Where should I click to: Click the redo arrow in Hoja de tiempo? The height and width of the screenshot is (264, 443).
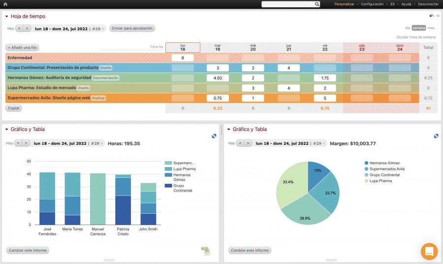coord(437,16)
